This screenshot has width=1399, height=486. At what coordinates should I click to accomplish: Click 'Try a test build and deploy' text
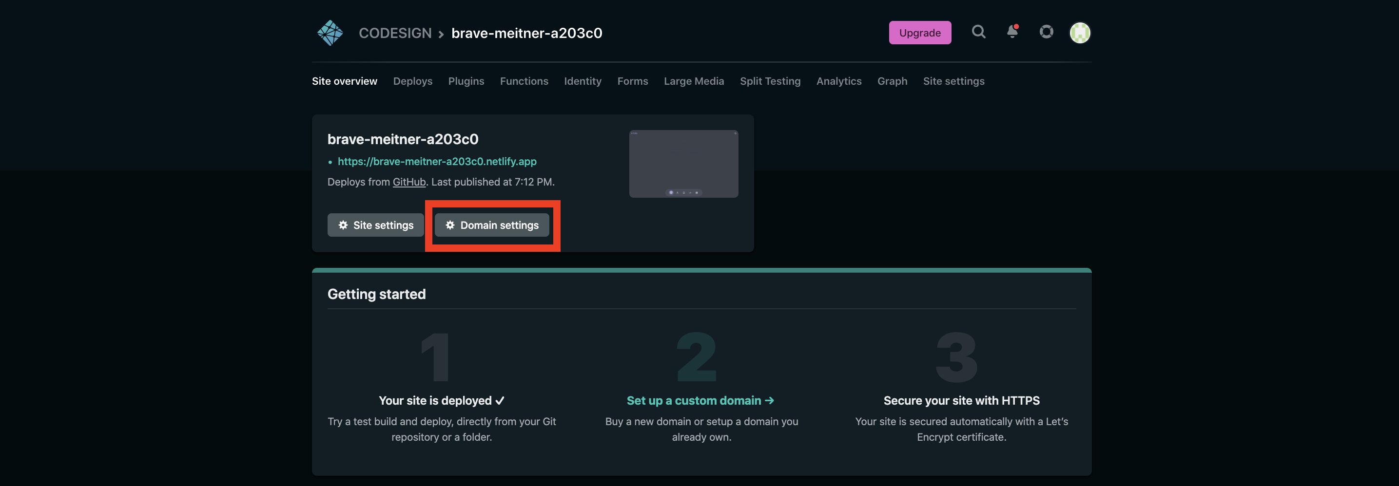[x=441, y=429]
